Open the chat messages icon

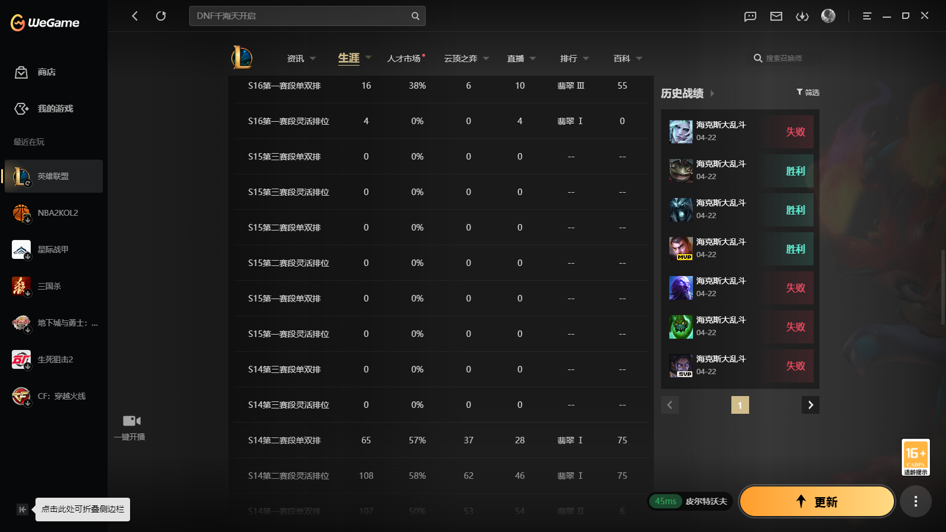750,16
